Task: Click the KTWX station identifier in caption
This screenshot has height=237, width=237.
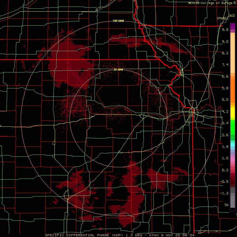Action: (x=154, y=235)
